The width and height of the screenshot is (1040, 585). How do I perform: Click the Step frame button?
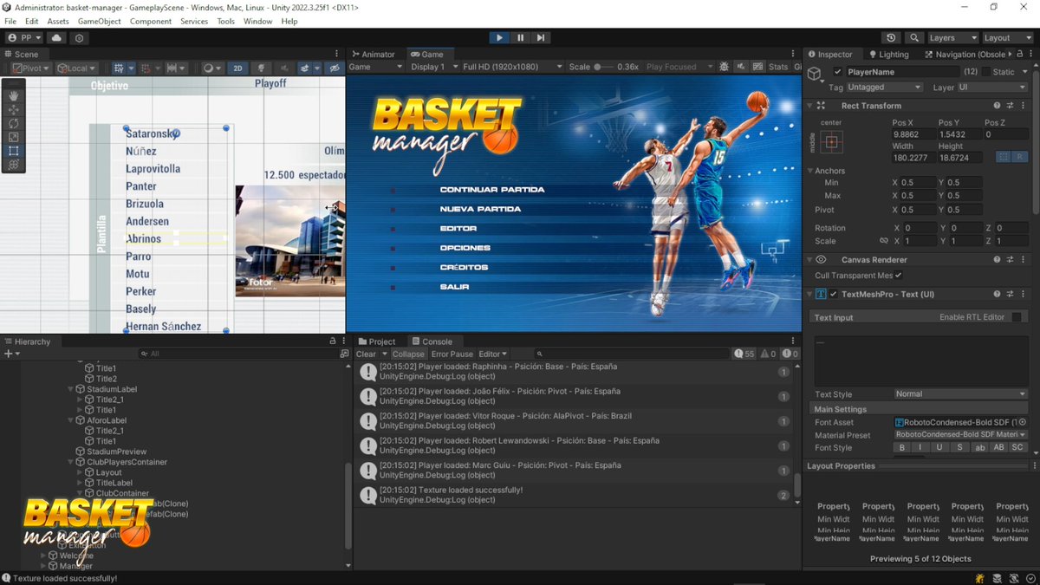tap(541, 38)
